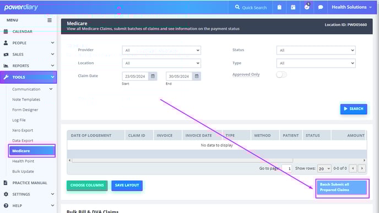Open the Type dropdown
Viewport: 379px width, 213px height.
tap(316, 63)
